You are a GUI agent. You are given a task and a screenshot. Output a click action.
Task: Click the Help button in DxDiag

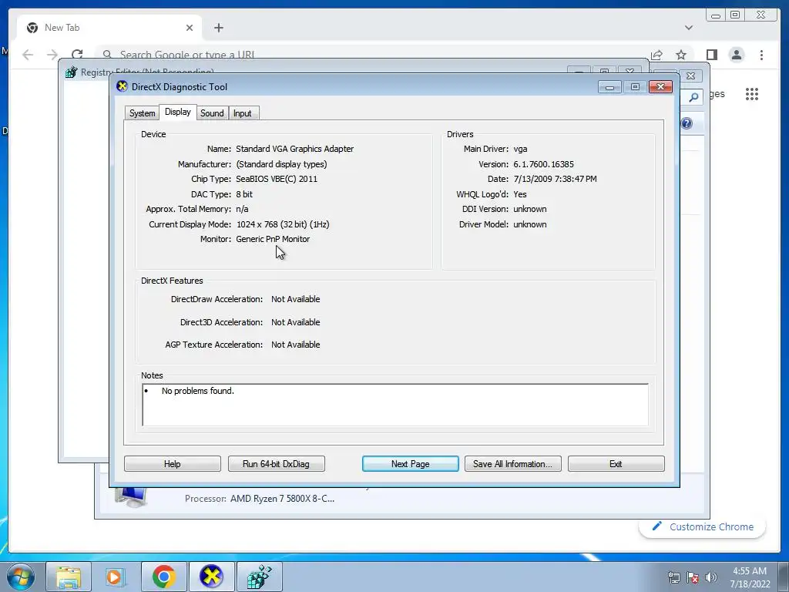click(172, 463)
